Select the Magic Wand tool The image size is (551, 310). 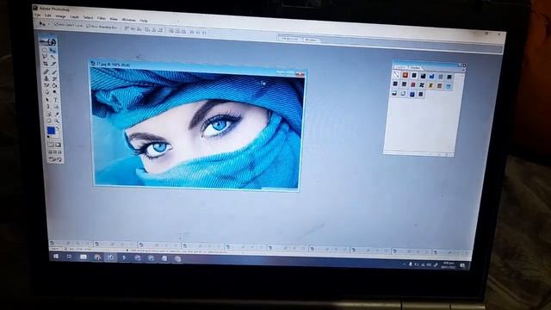53,57
